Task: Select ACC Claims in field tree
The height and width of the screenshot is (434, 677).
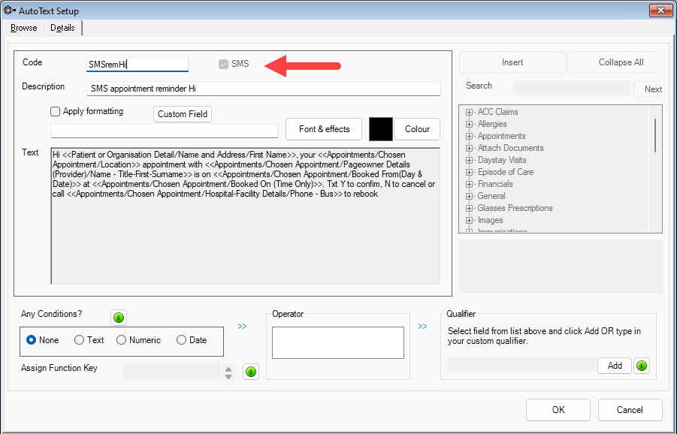Action: tap(498, 112)
